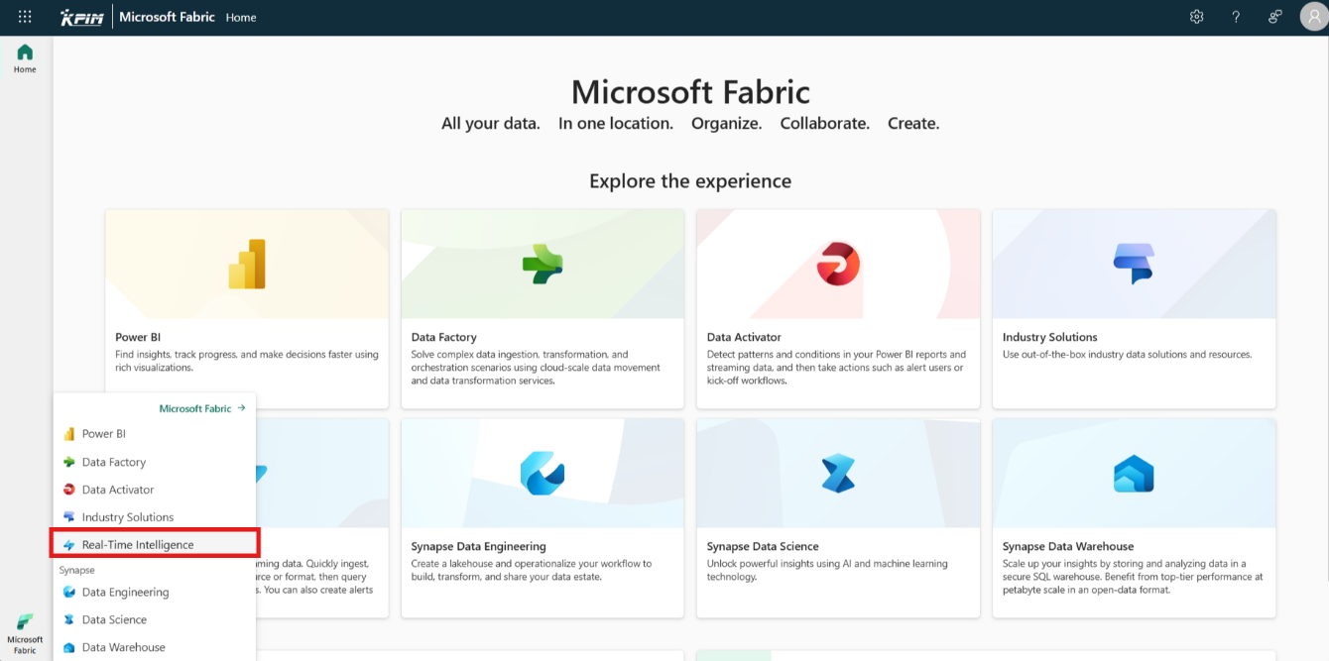Click Power BI icon in switcher menu
Screen dimensions: 1329x661
coord(69,434)
